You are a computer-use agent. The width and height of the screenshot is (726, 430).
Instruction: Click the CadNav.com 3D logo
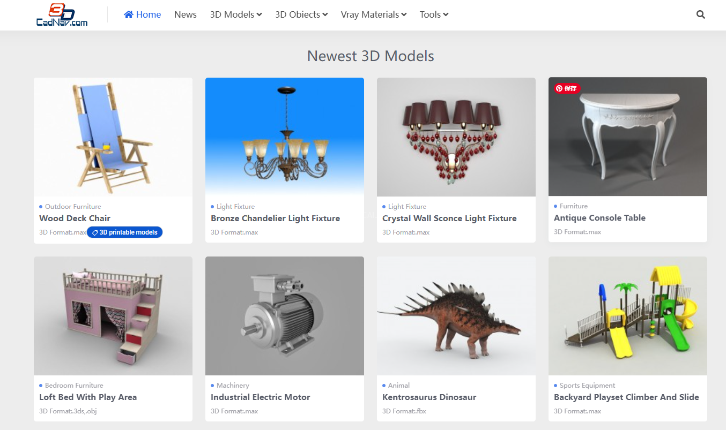[x=62, y=15]
